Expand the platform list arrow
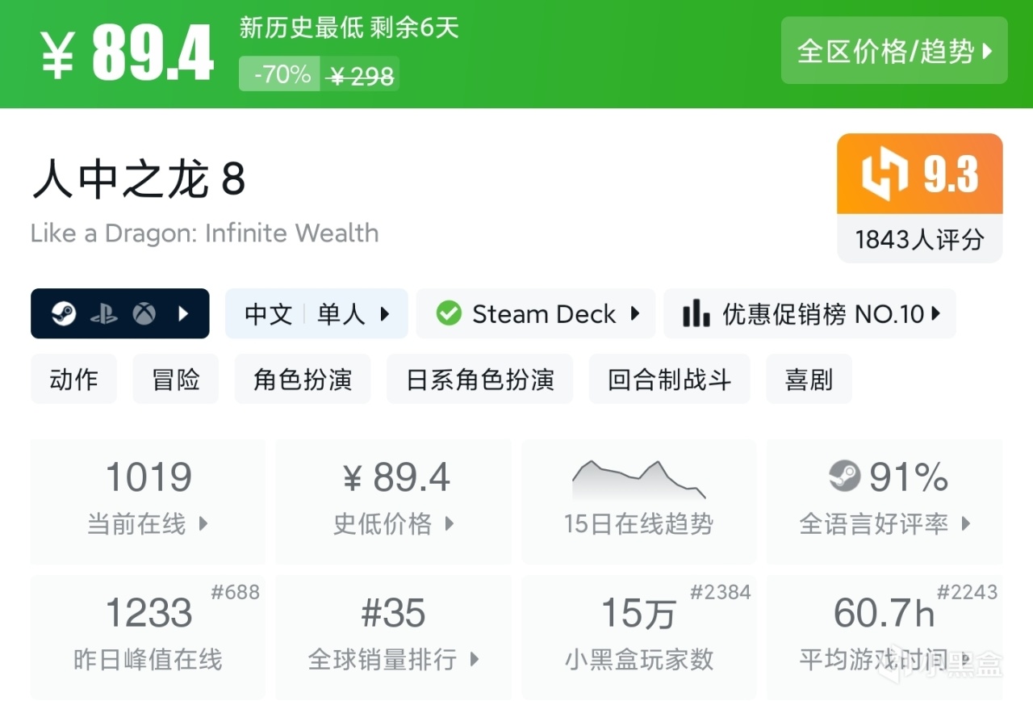This screenshot has width=1033, height=701. point(184,314)
